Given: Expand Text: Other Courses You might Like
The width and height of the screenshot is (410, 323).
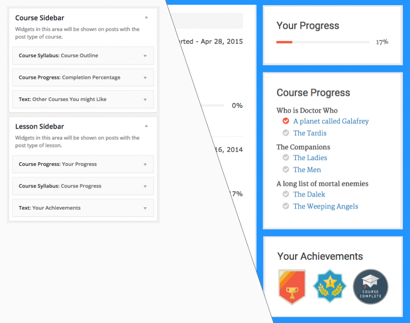Looking at the screenshot, I should 145,99.
